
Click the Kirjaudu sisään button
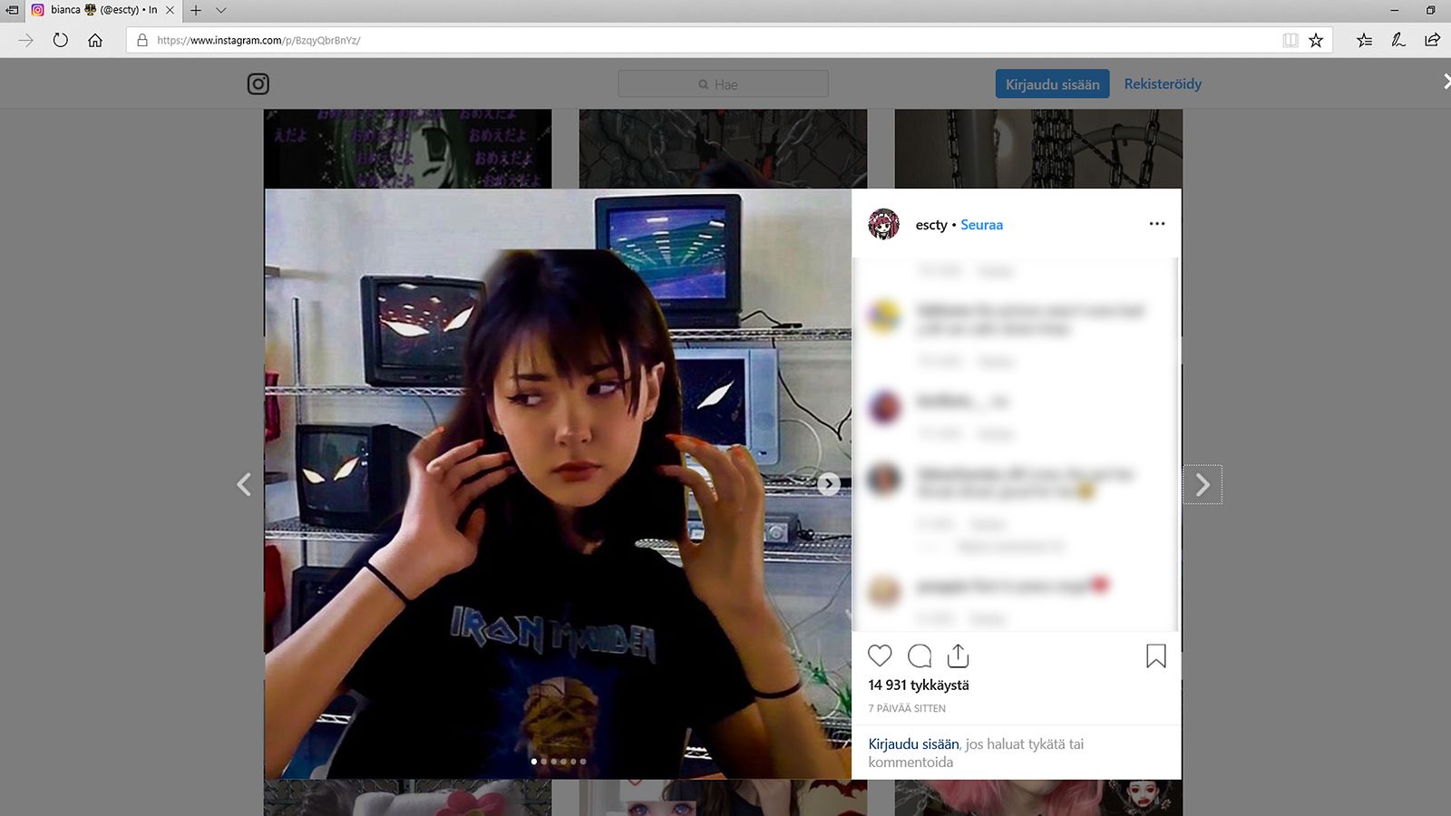(1052, 84)
